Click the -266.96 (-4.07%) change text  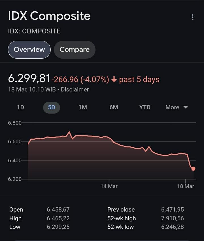(80, 80)
